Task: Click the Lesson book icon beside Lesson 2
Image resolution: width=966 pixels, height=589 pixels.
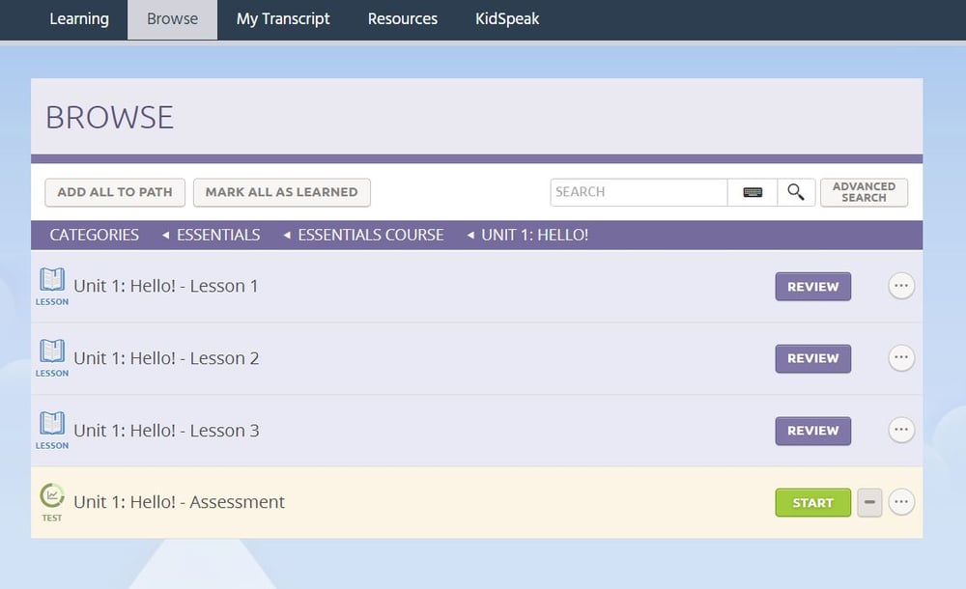Action: pyautogui.click(x=51, y=354)
